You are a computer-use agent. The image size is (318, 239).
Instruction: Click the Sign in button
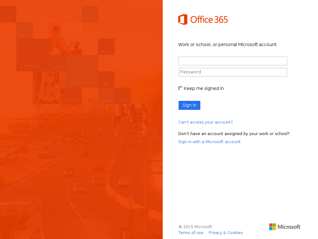click(x=189, y=105)
